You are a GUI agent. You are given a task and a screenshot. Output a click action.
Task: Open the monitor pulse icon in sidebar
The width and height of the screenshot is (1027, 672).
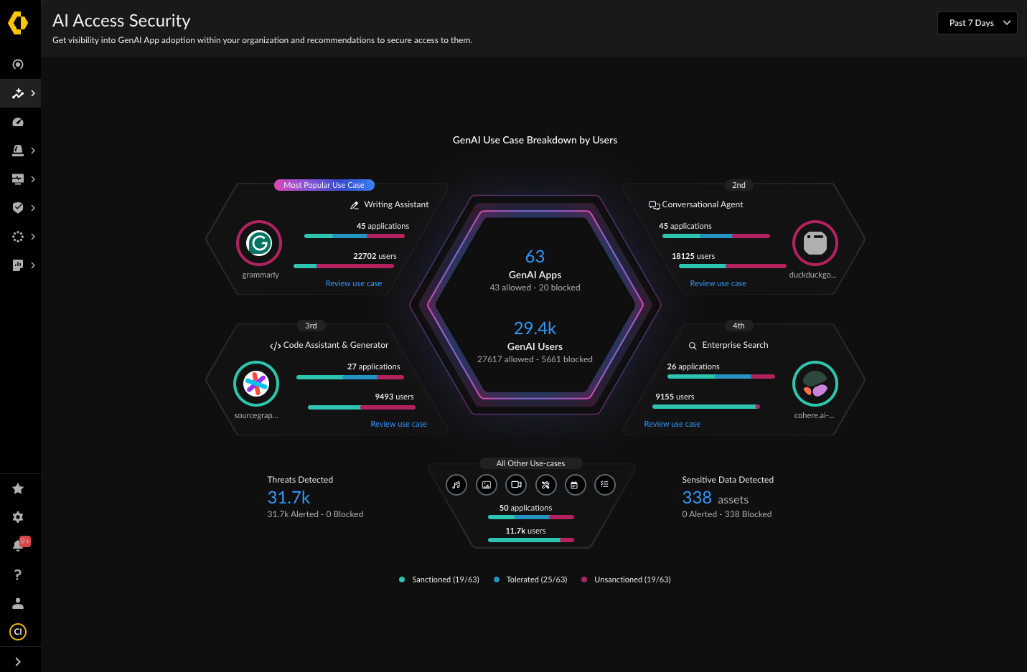point(18,179)
